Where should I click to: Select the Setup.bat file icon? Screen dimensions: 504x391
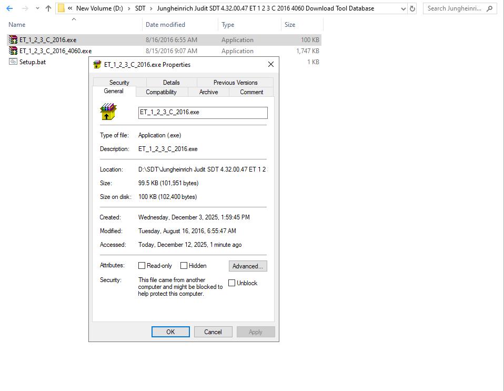click(x=13, y=62)
